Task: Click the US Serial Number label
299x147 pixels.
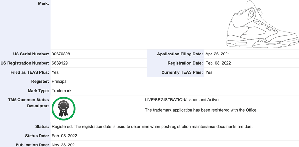Action: click(31, 54)
